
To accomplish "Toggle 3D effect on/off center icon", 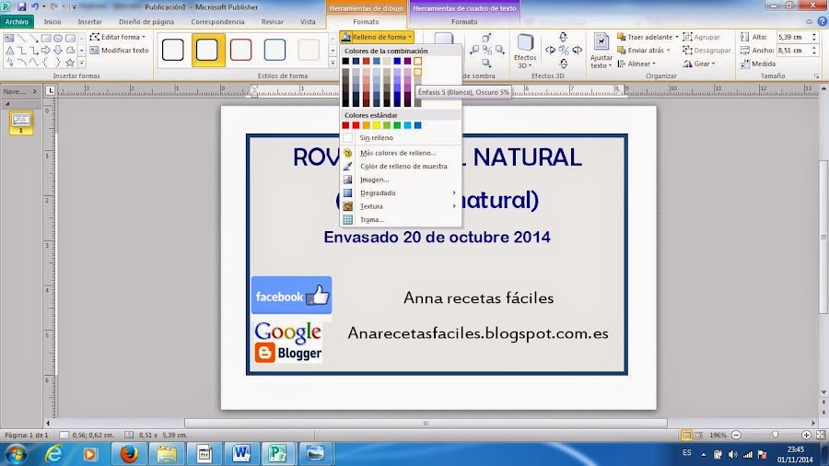I will pyautogui.click(x=564, y=51).
